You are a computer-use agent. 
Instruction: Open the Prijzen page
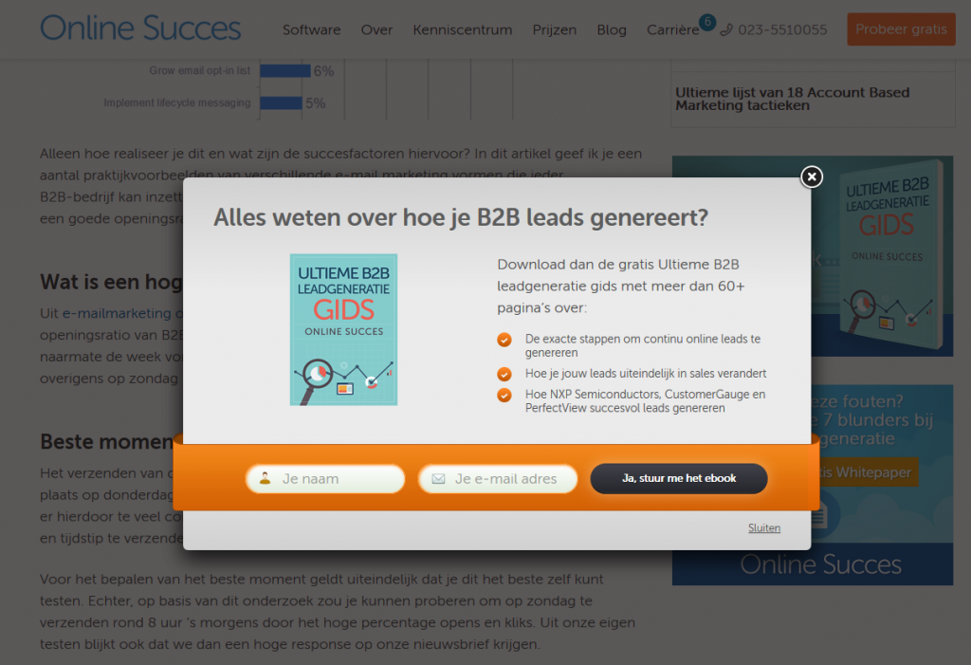pos(554,29)
